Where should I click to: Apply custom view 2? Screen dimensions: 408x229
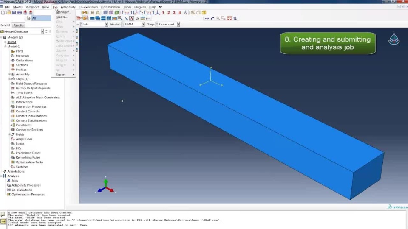point(169,12)
